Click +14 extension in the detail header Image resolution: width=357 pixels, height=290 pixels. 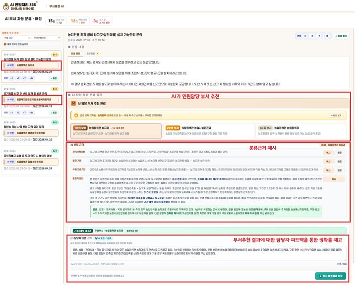326,36
